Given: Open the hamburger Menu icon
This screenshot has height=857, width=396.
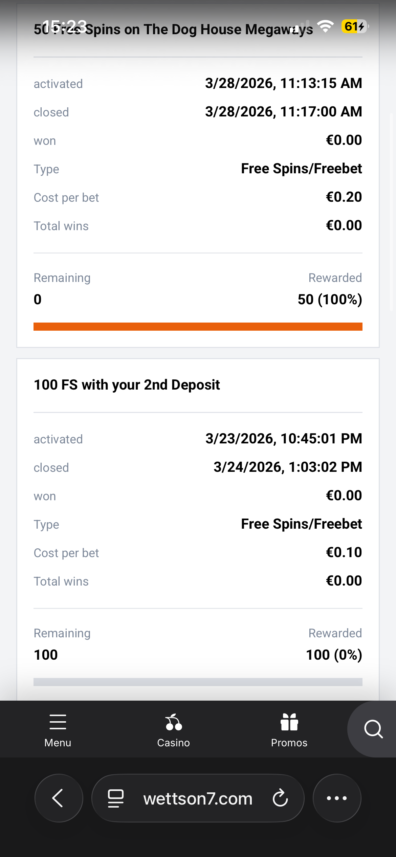Looking at the screenshot, I should [x=58, y=722].
